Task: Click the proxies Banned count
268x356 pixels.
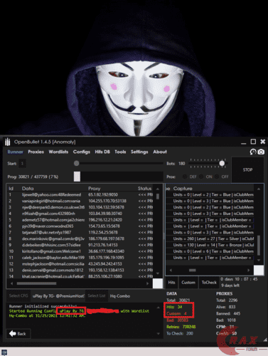Action: click(x=237, y=313)
